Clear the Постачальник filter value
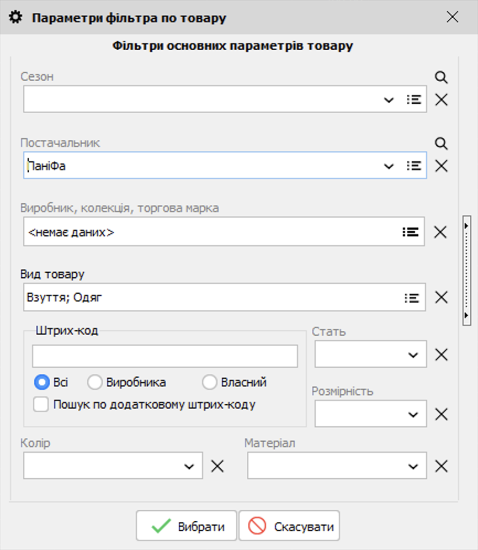This screenshot has width=478, height=550. point(440,165)
